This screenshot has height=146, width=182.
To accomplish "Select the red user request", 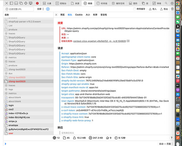I will pyautogui.click(x=28, y=133).
